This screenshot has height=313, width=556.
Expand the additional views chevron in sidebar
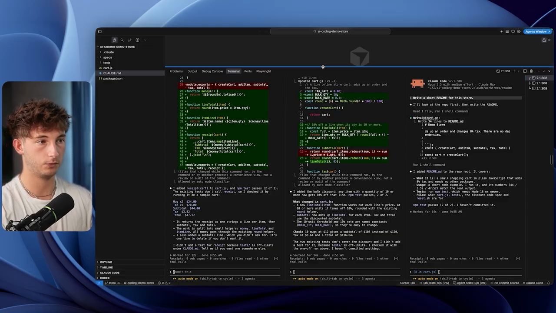(x=145, y=40)
